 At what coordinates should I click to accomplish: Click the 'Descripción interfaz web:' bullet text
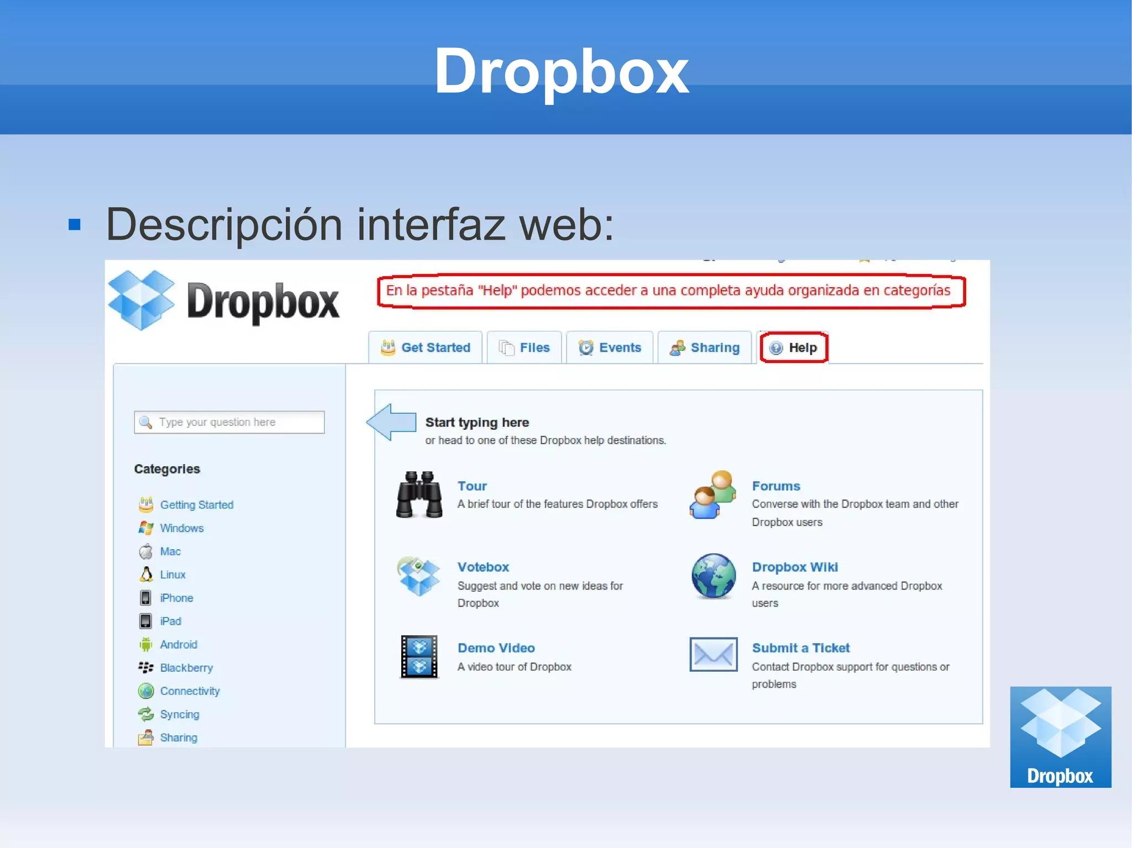(360, 224)
